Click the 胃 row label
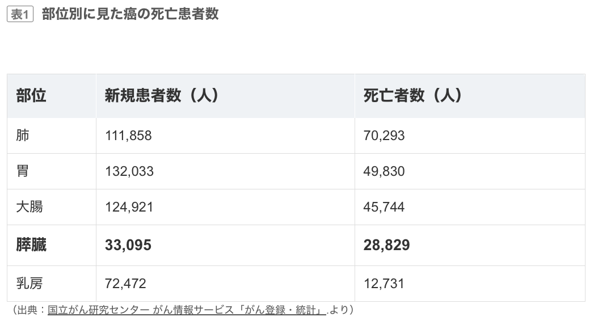The height and width of the screenshot is (325, 594). [23, 171]
